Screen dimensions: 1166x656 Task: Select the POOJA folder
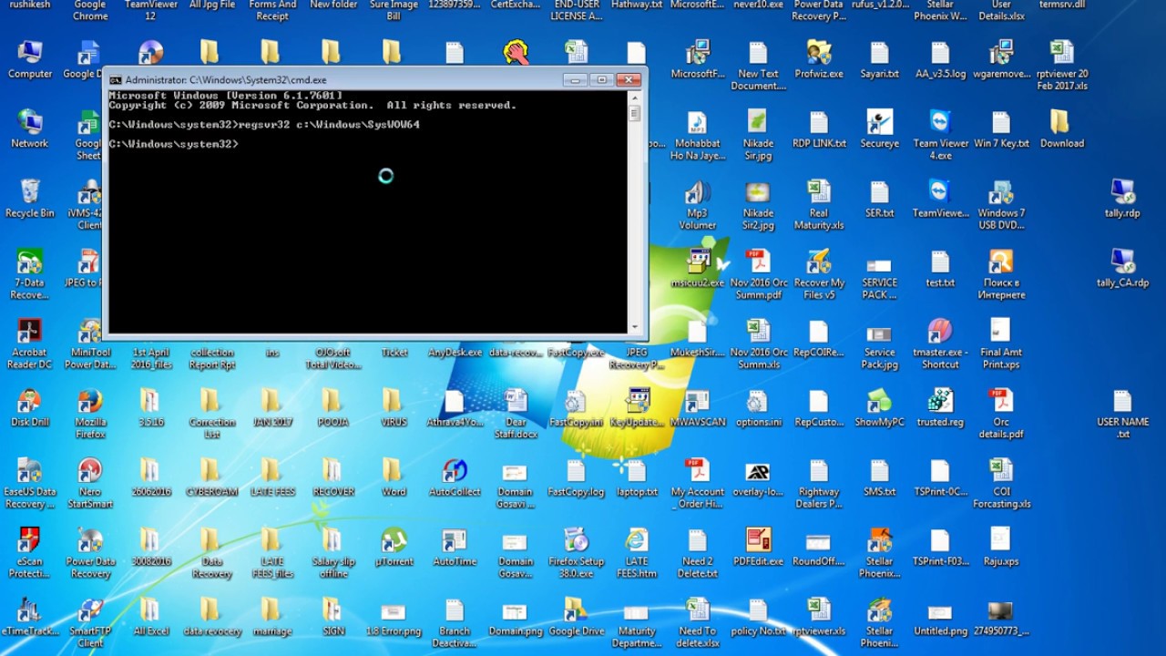point(333,407)
